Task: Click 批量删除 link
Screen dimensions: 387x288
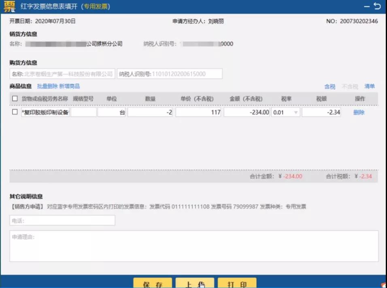Action: pos(47,86)
